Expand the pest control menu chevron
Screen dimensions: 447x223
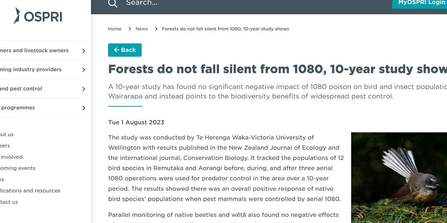pos(83,89)
